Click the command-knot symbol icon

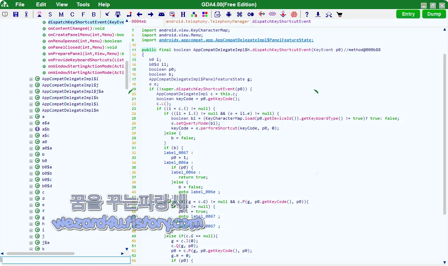(x=240, y=14)
